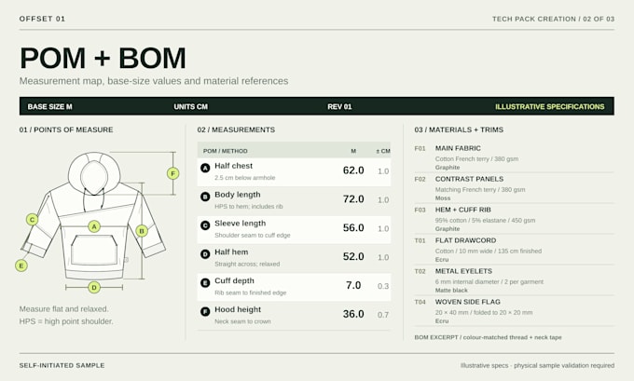
Task: Click the T01 FLAT DRAWCORD entry
Action: click(x=514, y=250)
